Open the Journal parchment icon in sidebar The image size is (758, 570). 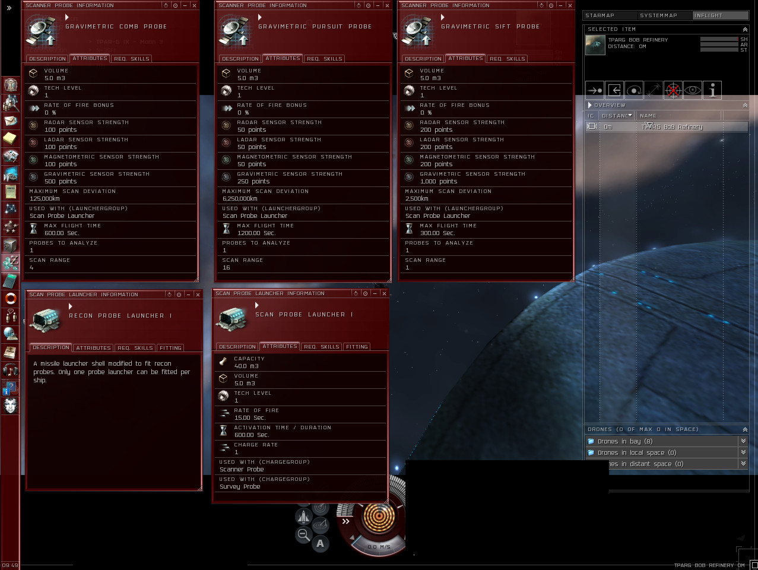pos(11,191)
